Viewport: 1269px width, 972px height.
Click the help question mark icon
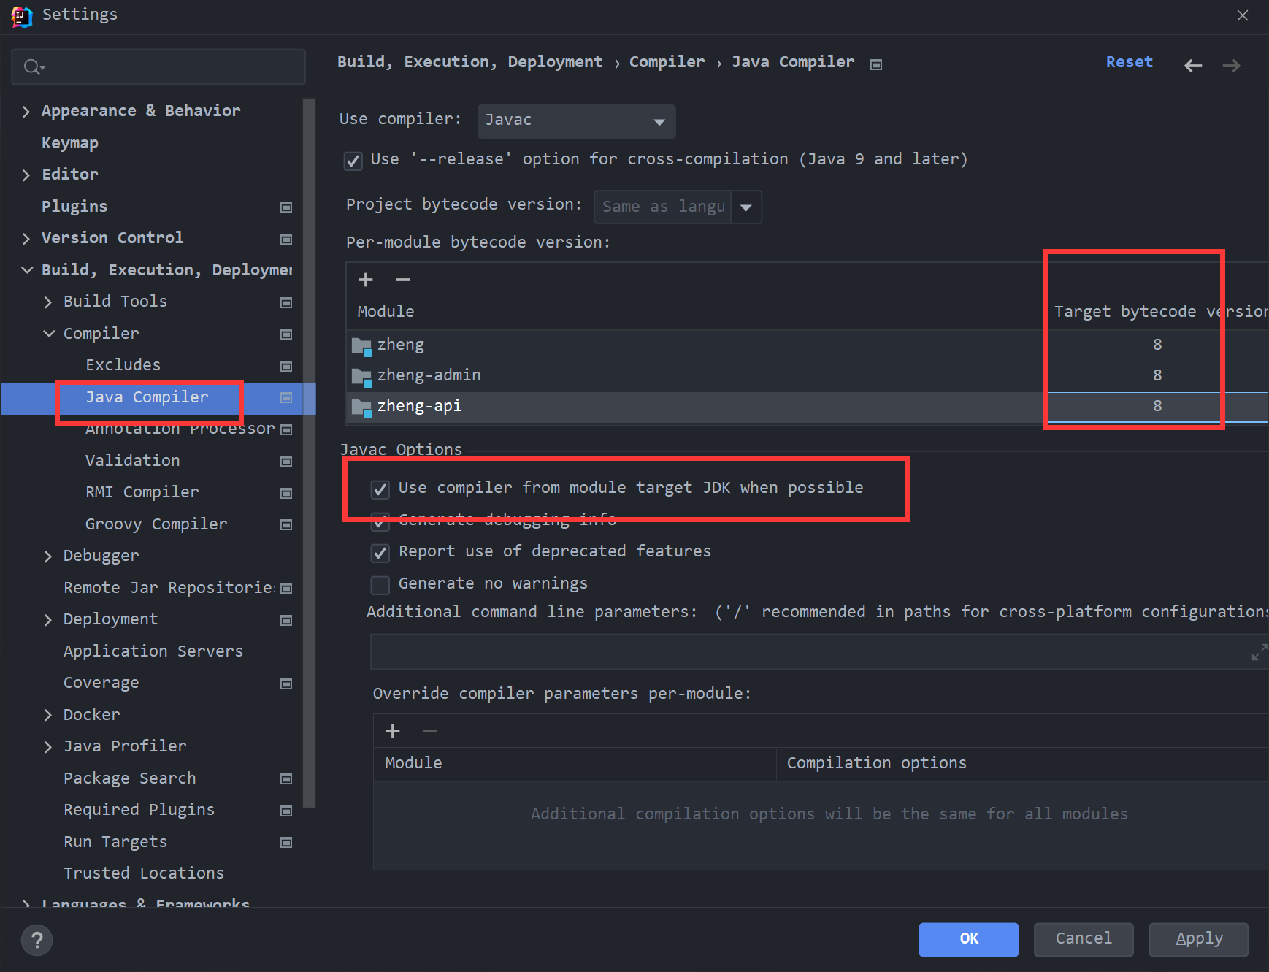coord(37,940)
